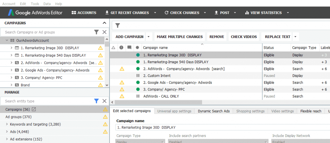Clear the Campaigns search with X icon
Image resolution: width=330 pixels, height=143 pixels.
104,32
